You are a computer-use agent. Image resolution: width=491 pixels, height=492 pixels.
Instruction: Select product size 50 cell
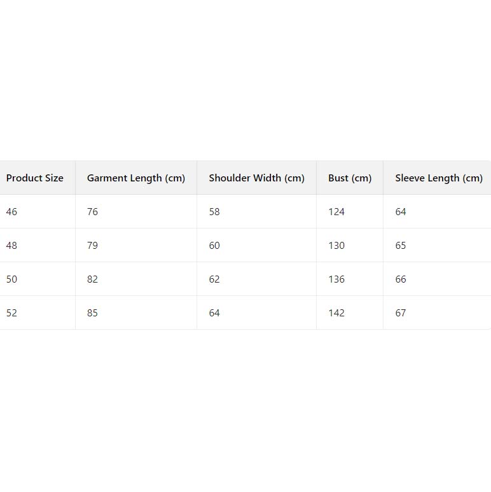12,279
